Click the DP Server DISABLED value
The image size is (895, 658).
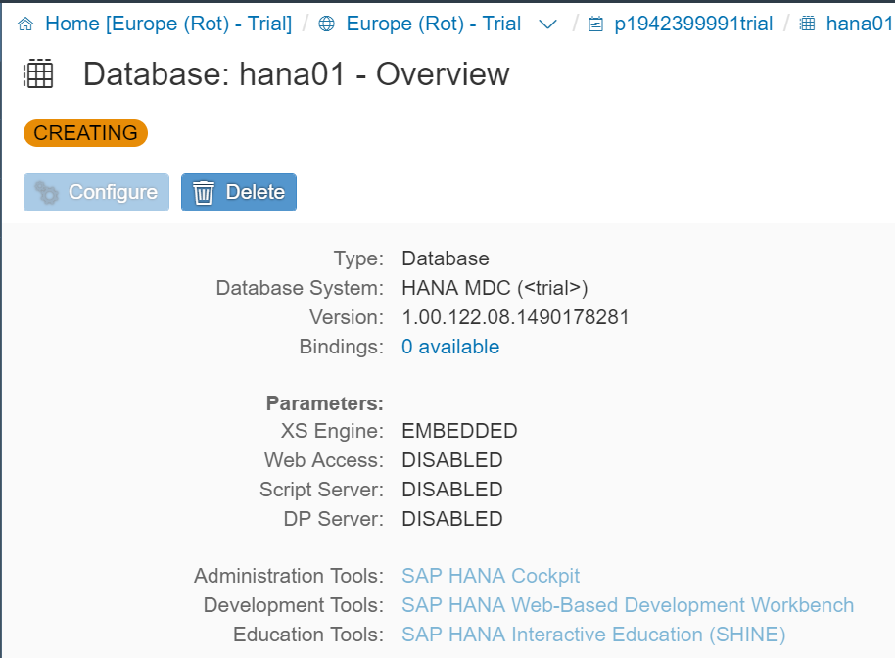pos(452,519)
